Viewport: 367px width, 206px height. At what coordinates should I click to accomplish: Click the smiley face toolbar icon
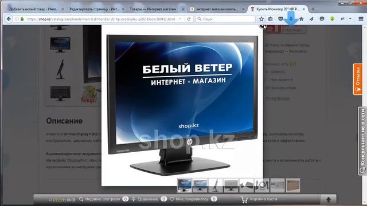322,19
